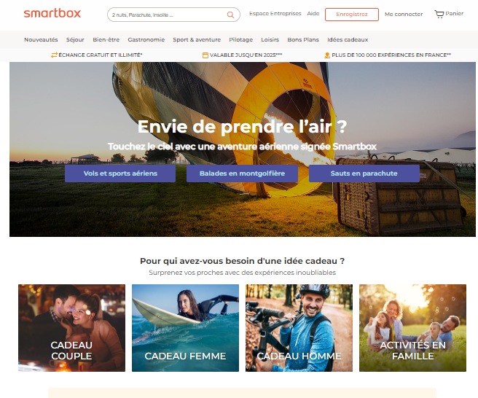This screenshot has height=398, width=478.
Task: Click the magnifying glass search icon
Action: [230, 15]
